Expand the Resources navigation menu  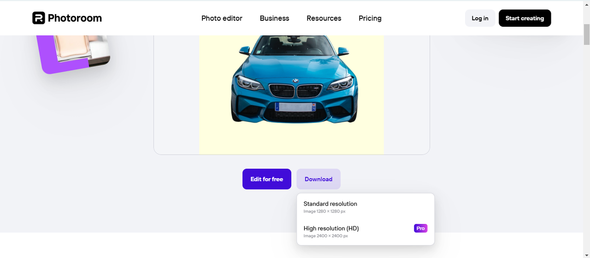[324, 18]
